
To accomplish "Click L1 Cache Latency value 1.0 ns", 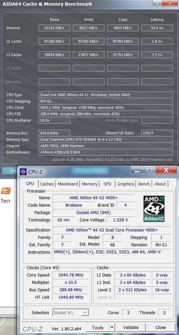I will click(x=157, y=41).
